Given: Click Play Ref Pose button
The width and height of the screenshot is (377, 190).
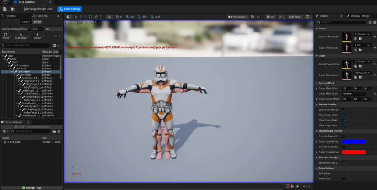Looking at the screenshot, I should pos(32,187).
